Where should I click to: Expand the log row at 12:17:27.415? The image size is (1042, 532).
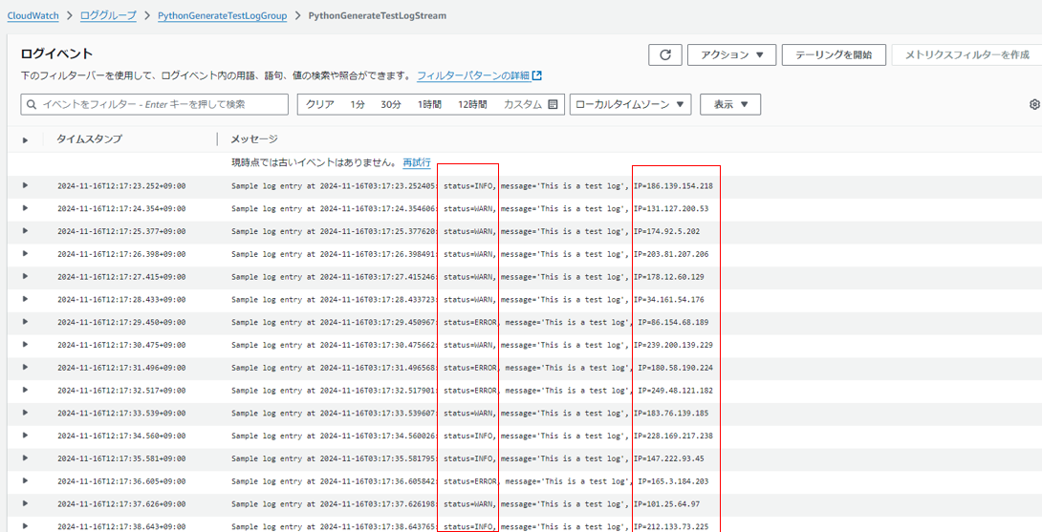pos(25,276)
